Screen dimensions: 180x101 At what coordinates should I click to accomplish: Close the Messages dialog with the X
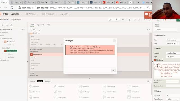tap(114, 41)
